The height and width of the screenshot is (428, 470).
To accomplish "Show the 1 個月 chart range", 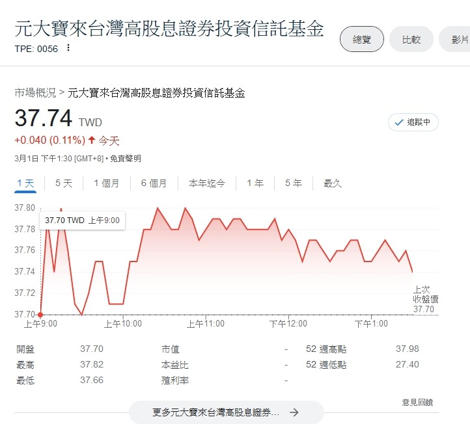I will click(106, 183).
